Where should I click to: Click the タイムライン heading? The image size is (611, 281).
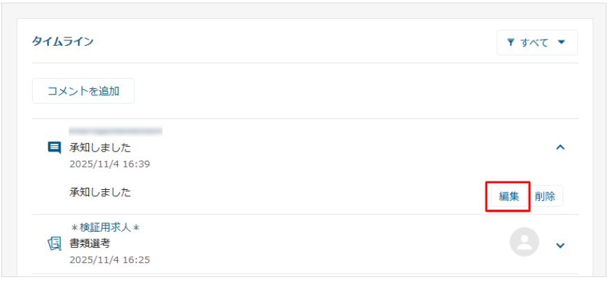(x=63, y=42)
